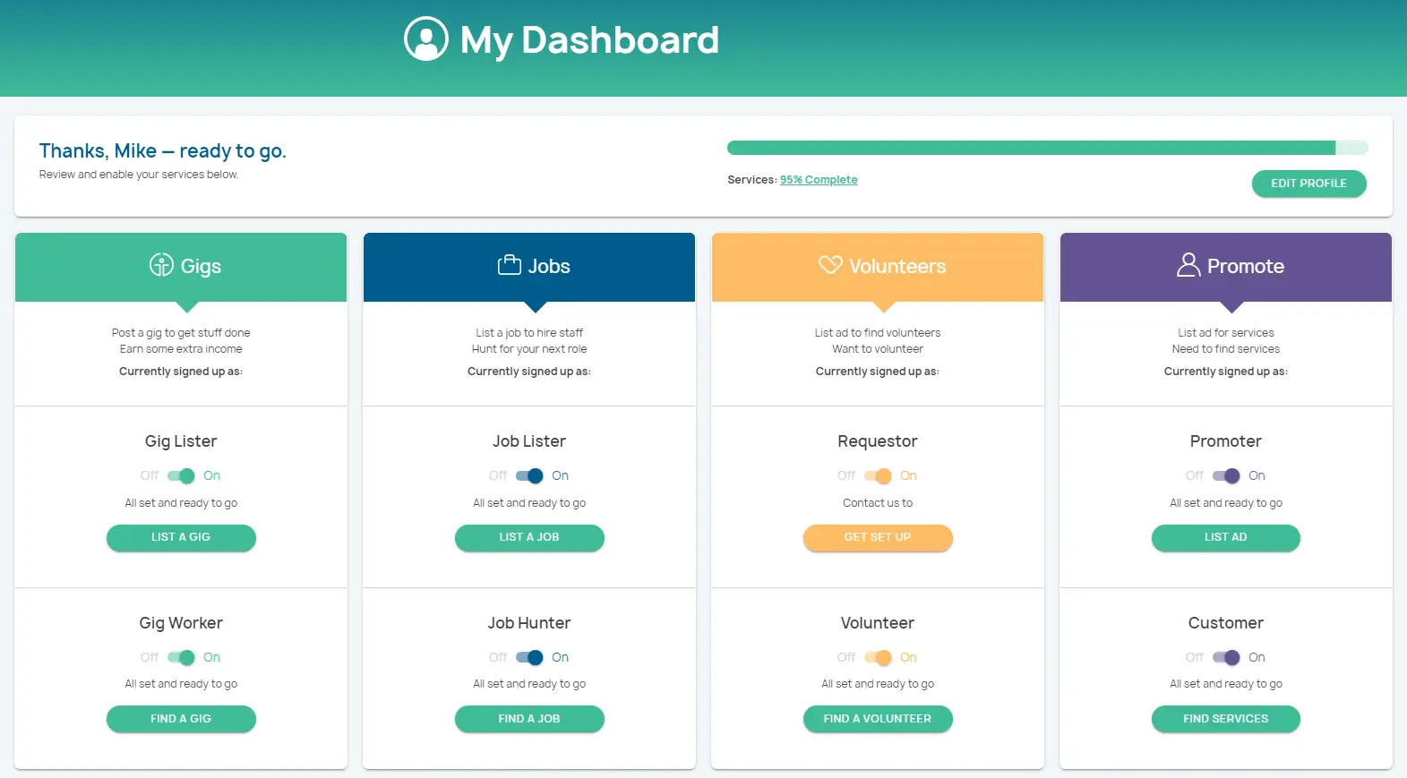Toggle the Customer service switch
This screenshot has width=1407, height=778.
pos(1226,658)
